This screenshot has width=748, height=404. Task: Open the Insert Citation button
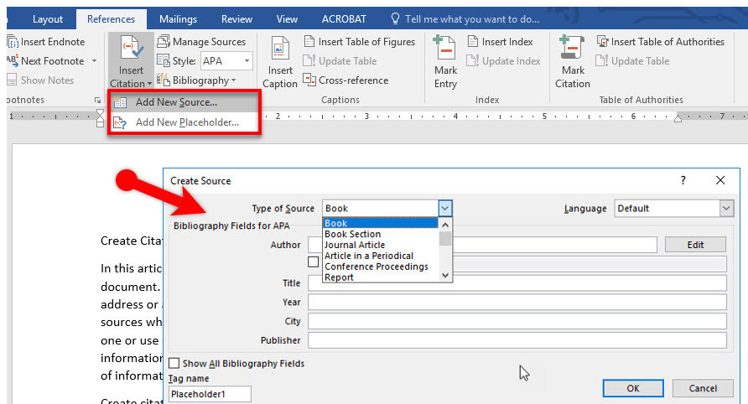point(131,62)
